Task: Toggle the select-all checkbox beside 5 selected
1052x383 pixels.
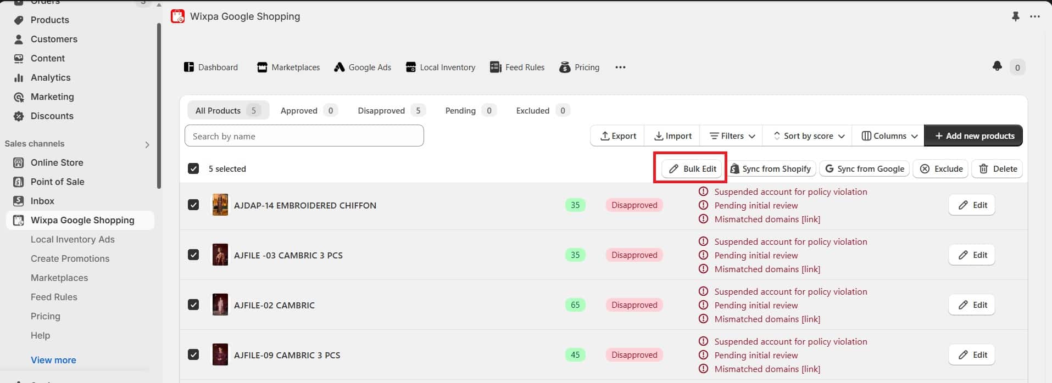Action: [x=193, y=168]
